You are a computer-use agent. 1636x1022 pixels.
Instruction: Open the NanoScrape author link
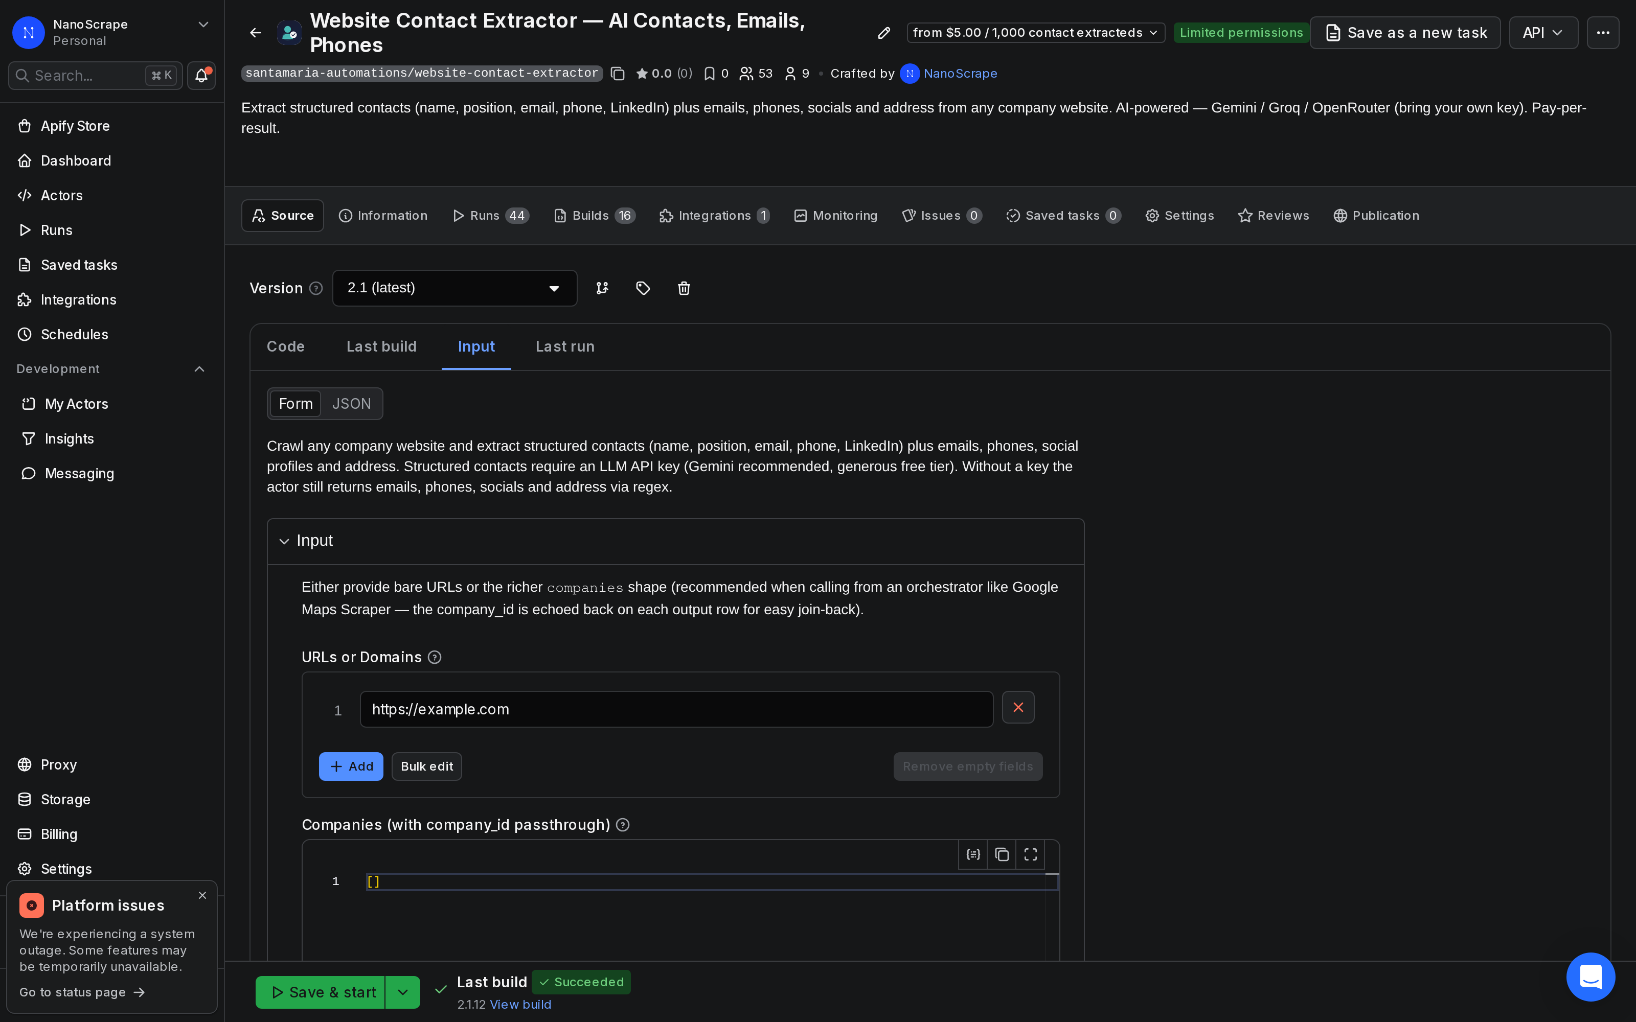(960, 74)
